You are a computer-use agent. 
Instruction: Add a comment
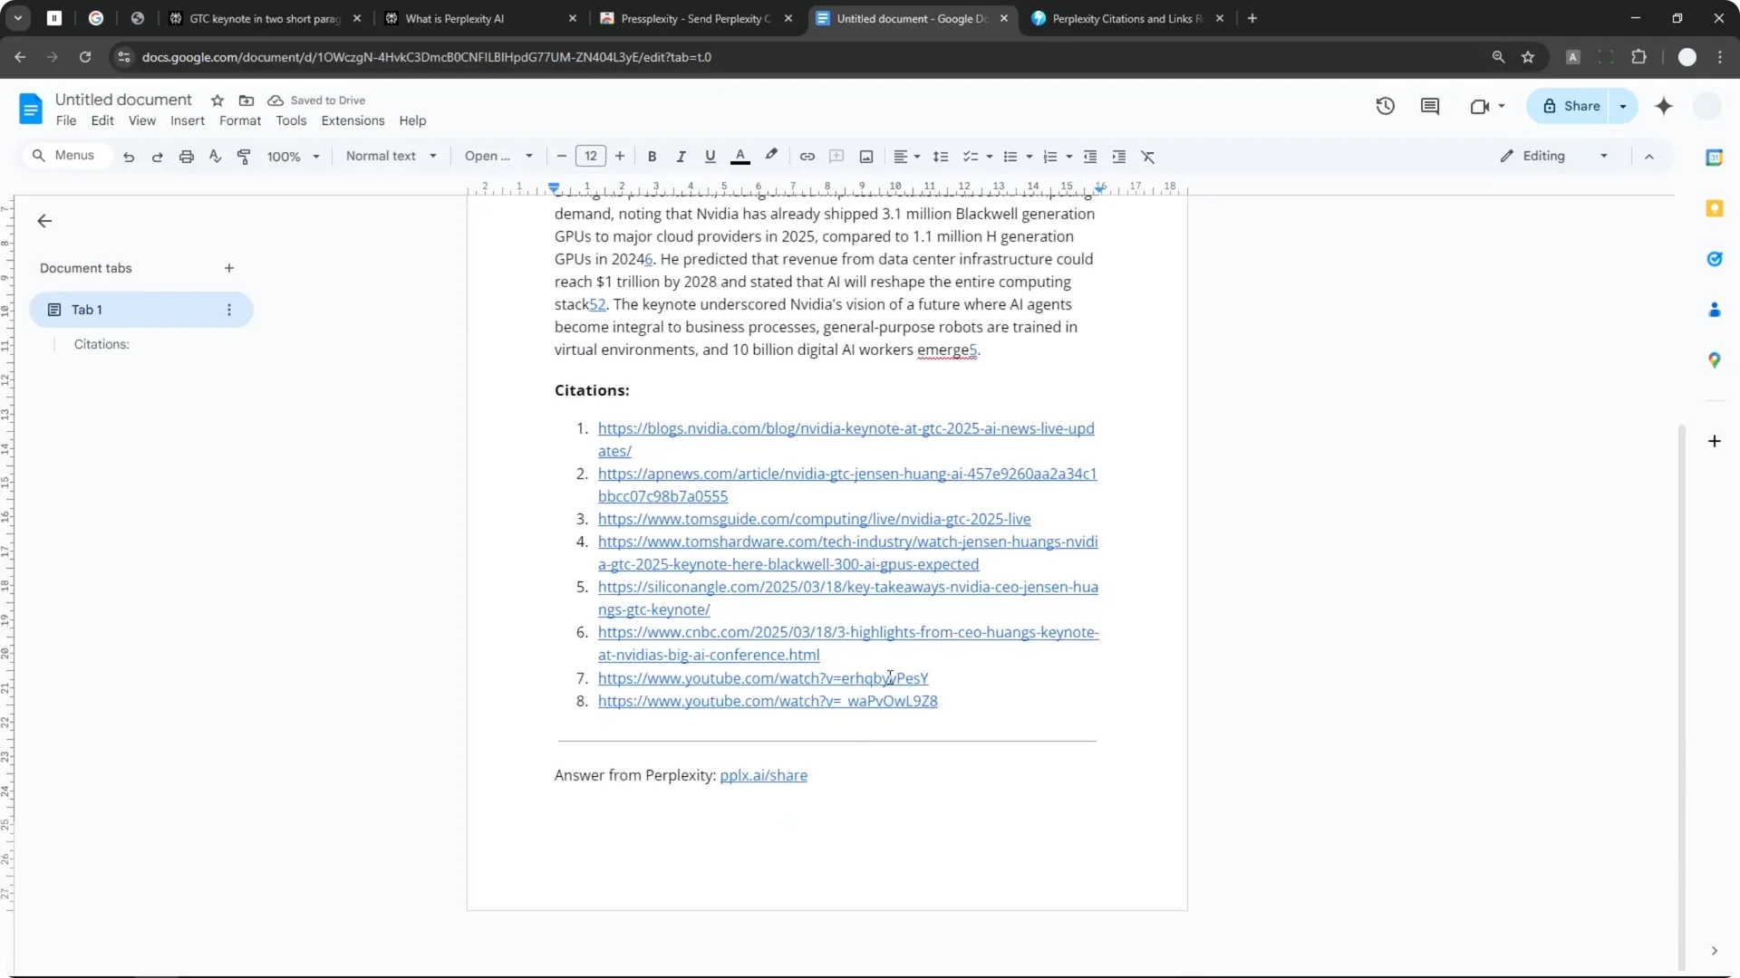click(836, 156)
